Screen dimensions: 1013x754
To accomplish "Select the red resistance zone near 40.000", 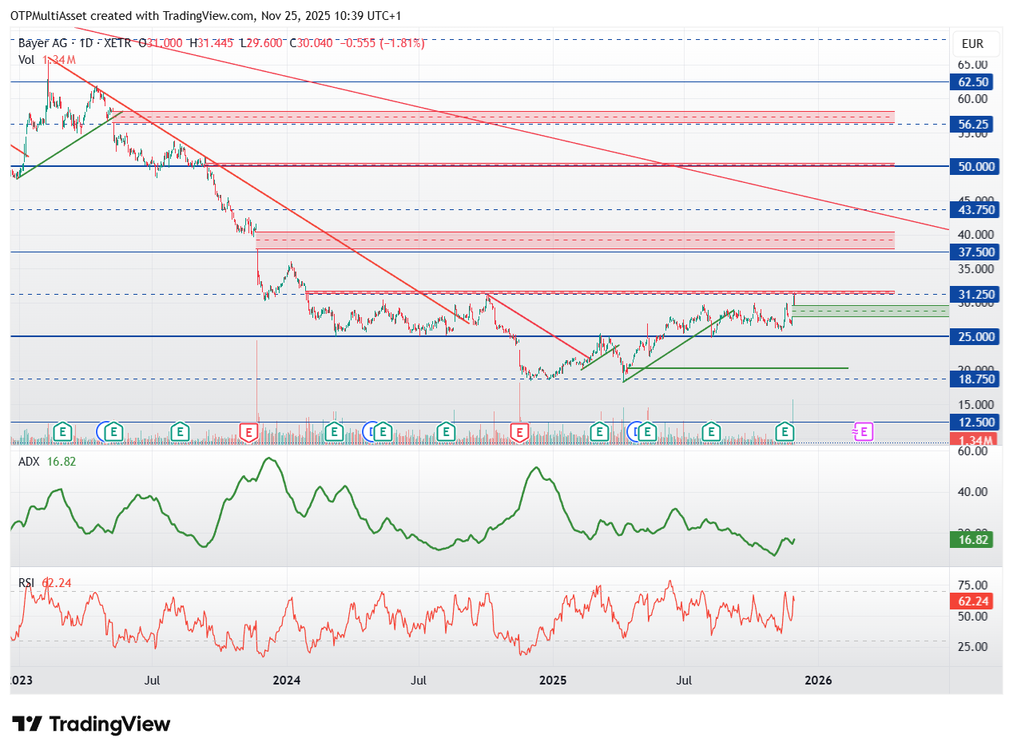I will tap(575, 240).
